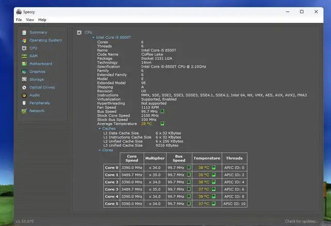Click the Summary sidebar icon

pyautogui.click(x=24, y=33)
